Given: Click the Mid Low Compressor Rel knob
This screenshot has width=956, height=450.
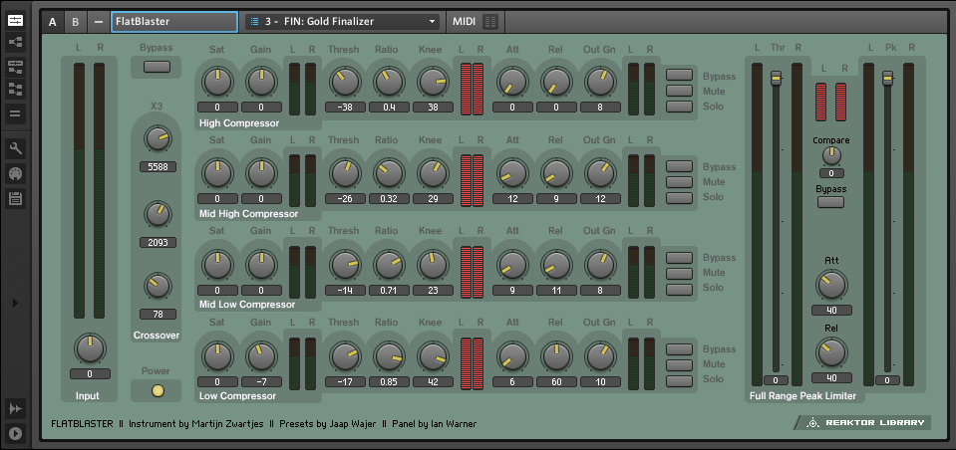Looking at the screenshot, I should tap(556, 265).
